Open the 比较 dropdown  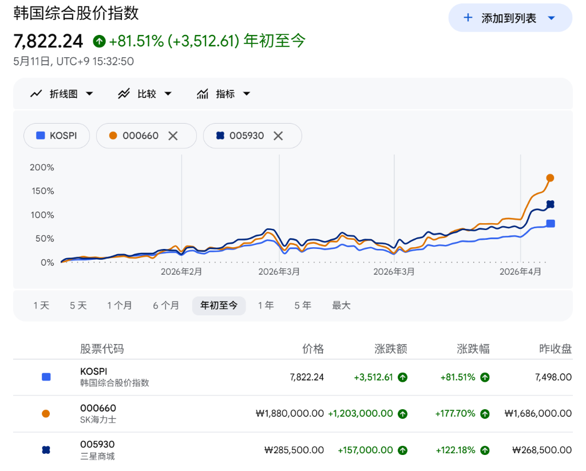point(145,93)
